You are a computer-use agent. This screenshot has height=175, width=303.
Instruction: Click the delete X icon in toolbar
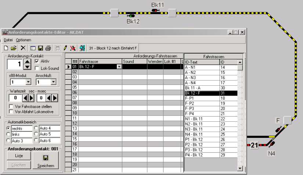(x=23, y=48)
